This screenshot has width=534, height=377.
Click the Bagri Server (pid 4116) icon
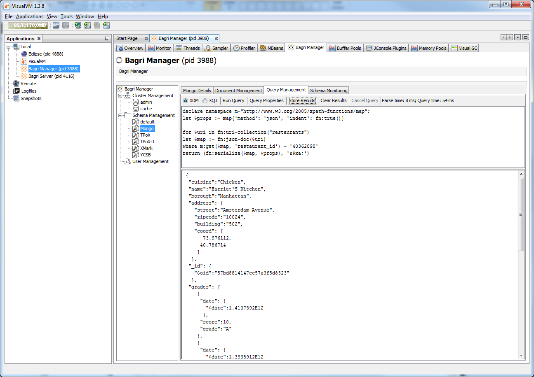pos(24,76)
